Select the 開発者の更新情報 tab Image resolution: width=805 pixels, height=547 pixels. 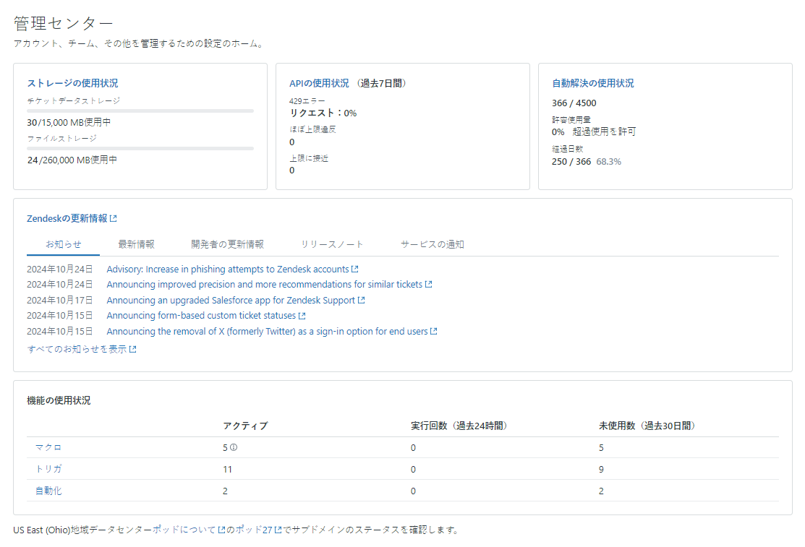tap(226, 244)
